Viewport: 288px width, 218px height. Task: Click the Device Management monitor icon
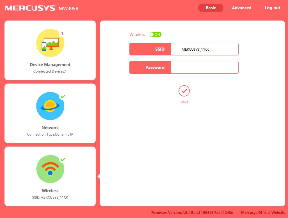point(50,43)
